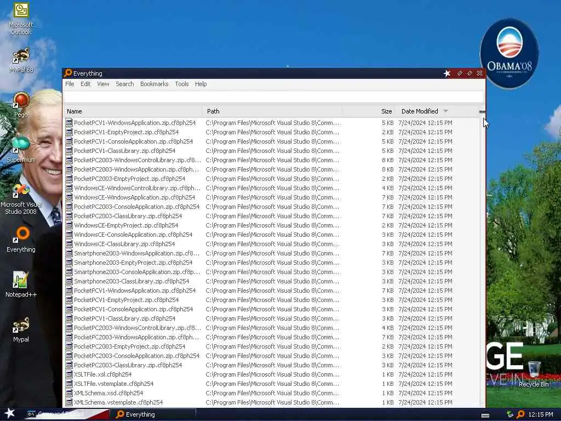This screenshot has height=421, width=561.
Task: Click path cell of WindowsCE-ClassLibrary.zip row
Action: [272, 244]
